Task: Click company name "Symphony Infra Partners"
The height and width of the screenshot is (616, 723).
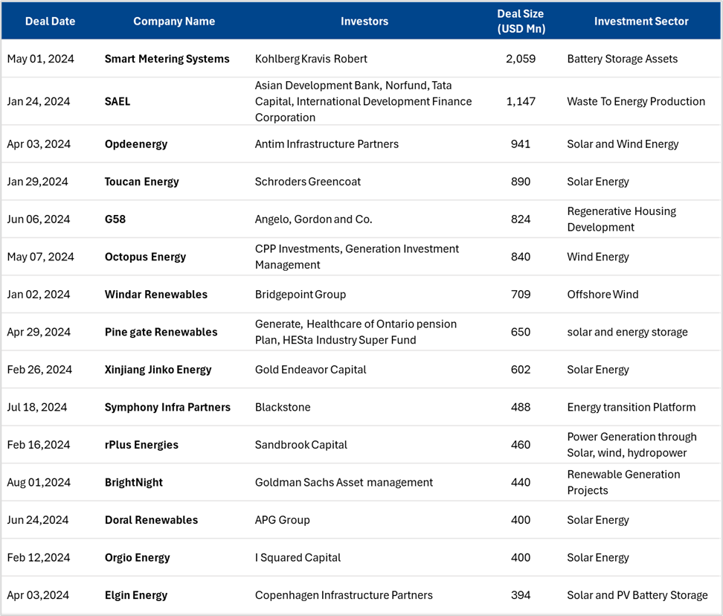Action: pyautogui.click(x=167, y=408)
